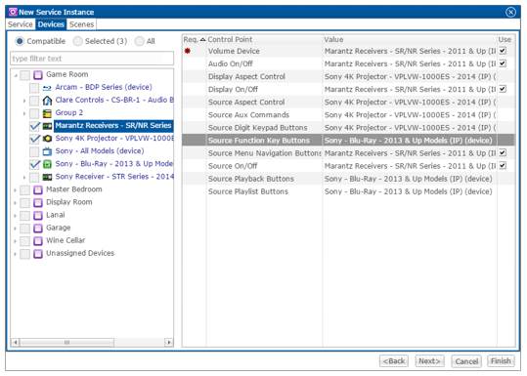
Task: Collapse the Game Room tree node
Action: (x=16, y=75)
